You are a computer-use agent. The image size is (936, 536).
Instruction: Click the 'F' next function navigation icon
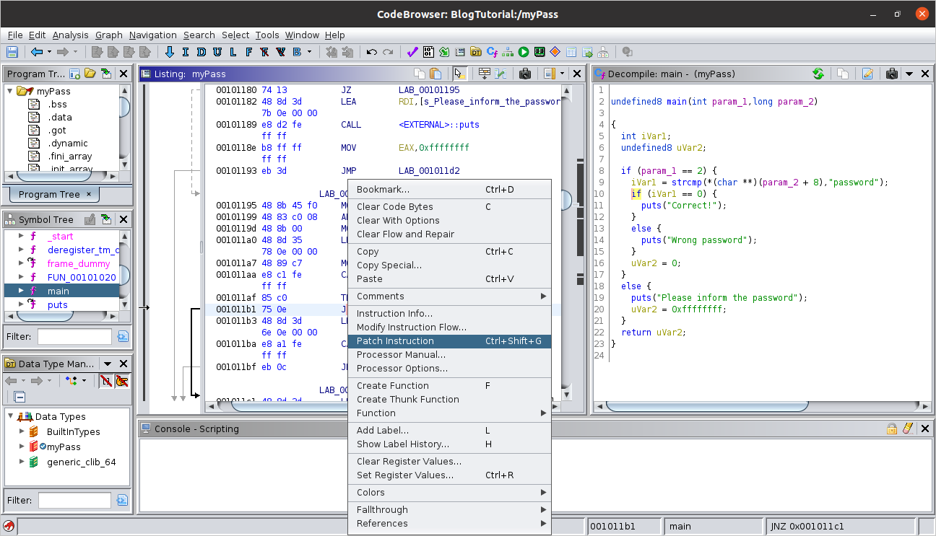point(248,52)
